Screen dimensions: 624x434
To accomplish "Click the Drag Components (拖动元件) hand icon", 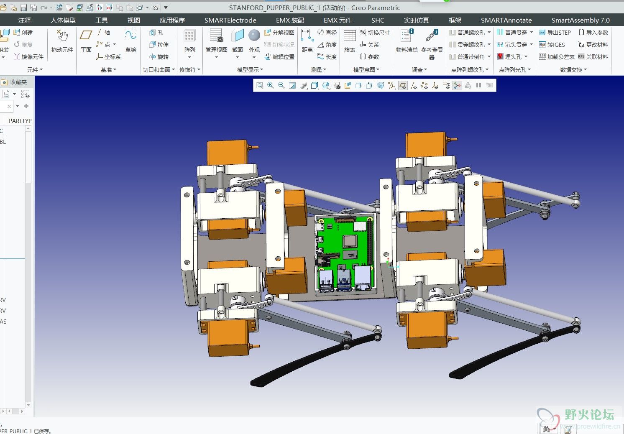I will (62, 36).
